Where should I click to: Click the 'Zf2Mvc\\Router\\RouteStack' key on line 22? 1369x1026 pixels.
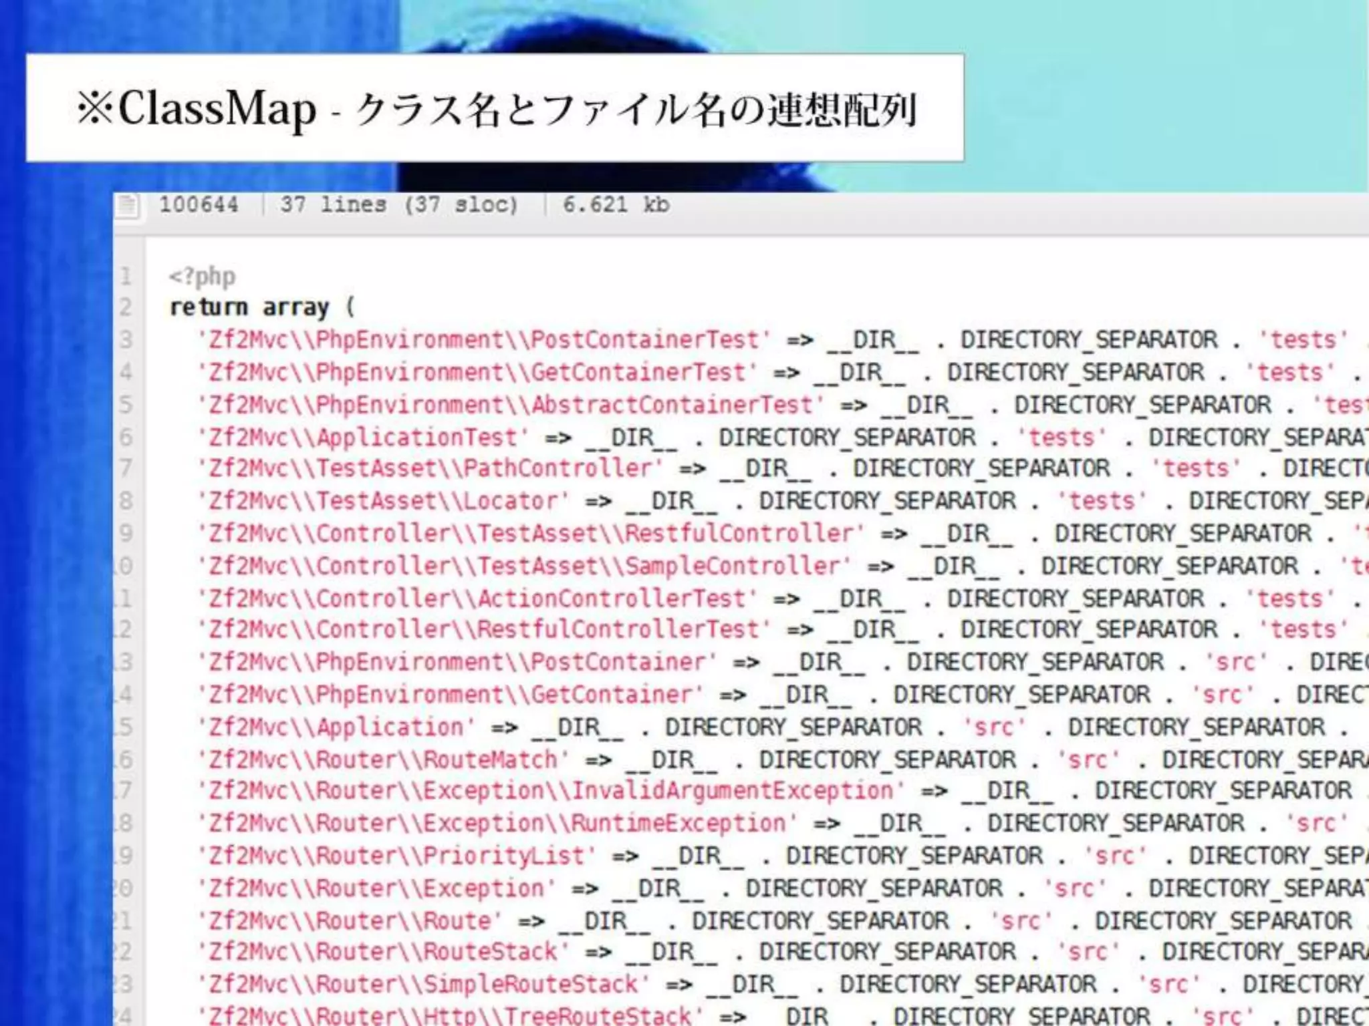[x=383, y=952]
